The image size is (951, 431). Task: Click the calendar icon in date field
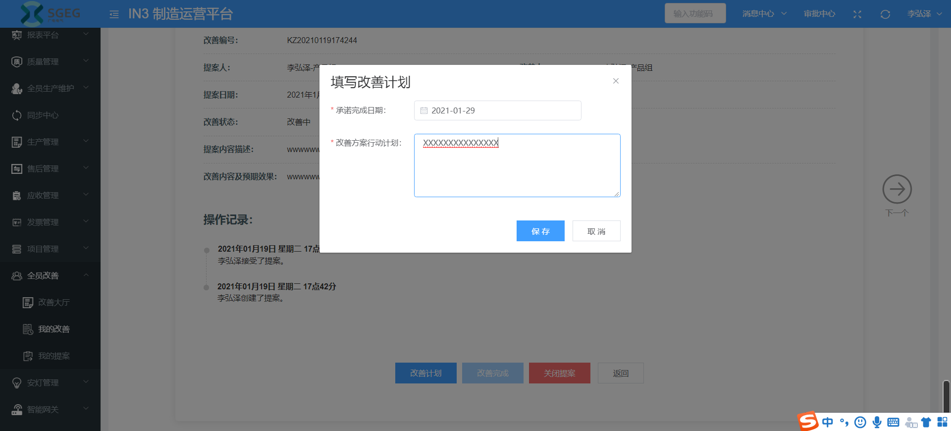424,110
